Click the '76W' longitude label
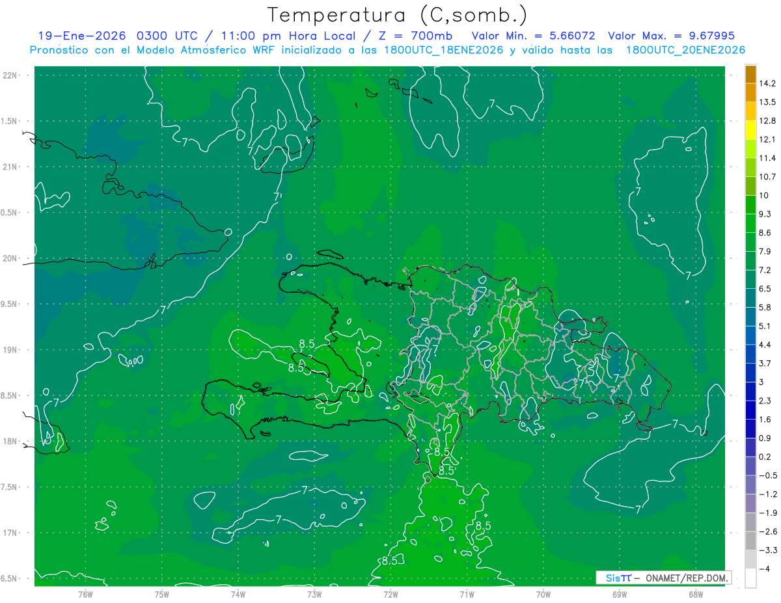This screenshot has height=603, width=781. click(x=85, y=594)
